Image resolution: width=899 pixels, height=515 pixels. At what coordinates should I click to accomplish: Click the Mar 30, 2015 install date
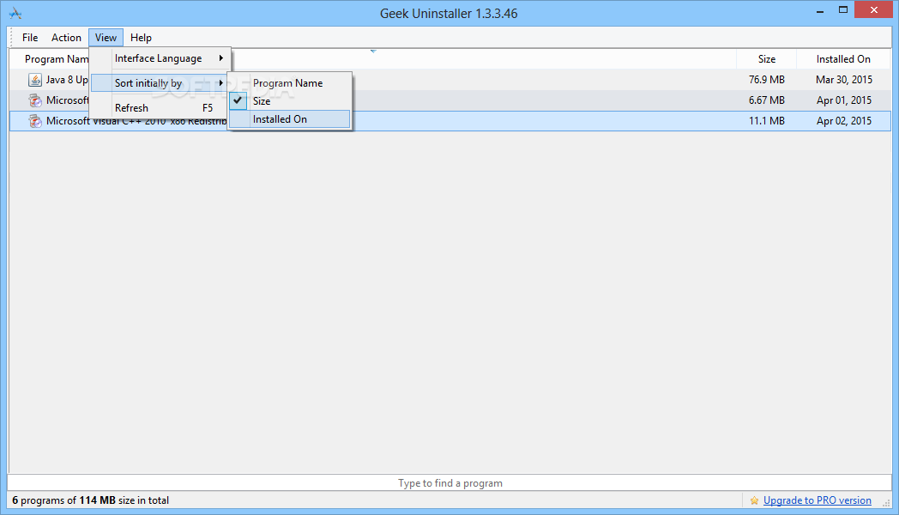click(x=844, y=80)
